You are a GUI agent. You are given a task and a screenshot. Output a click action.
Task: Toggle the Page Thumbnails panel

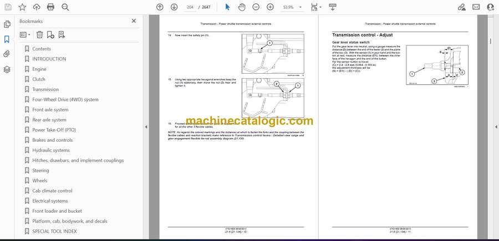point(7,24)
